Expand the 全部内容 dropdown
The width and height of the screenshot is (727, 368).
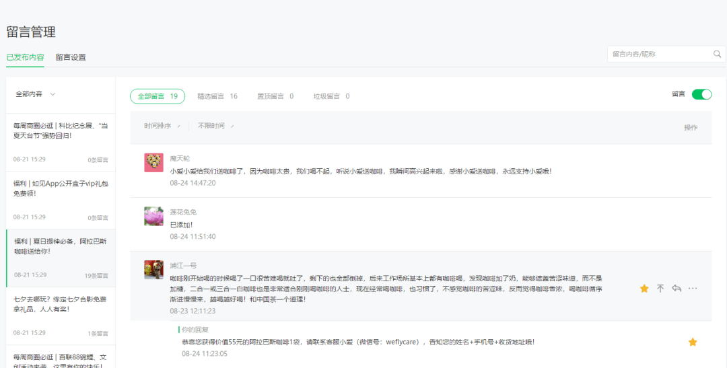point(35,94)
